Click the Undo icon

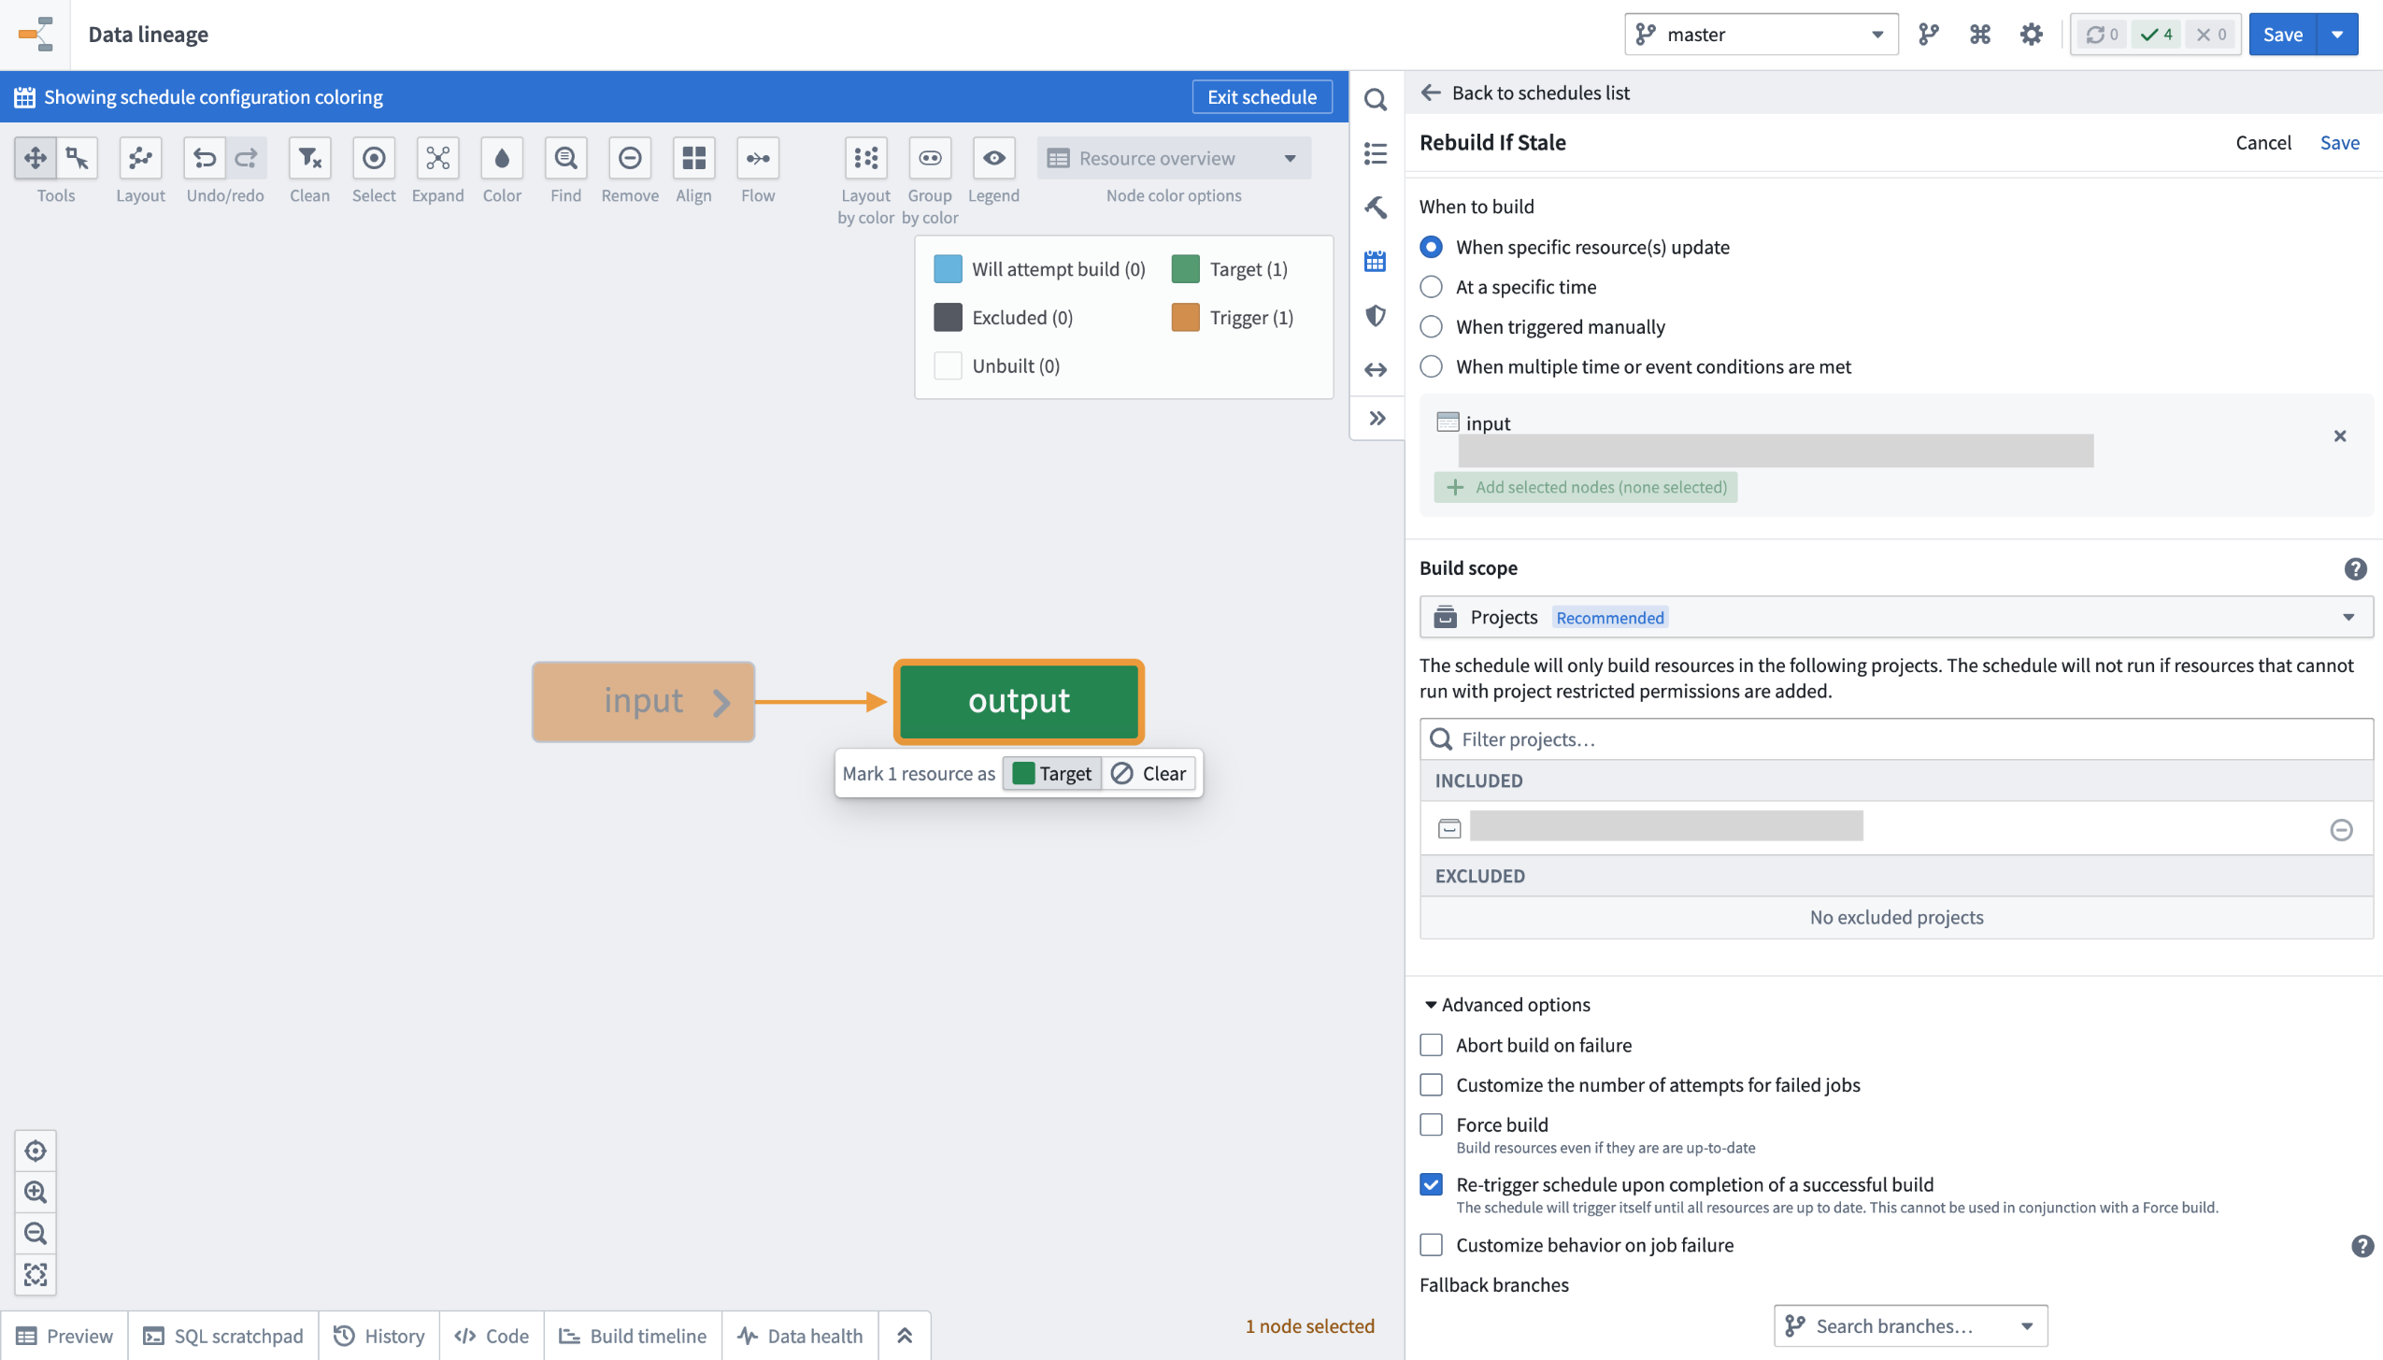point(205,159)
